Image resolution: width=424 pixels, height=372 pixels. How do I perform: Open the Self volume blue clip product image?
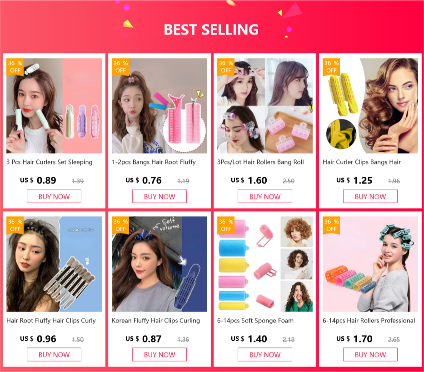click(160, 264)
